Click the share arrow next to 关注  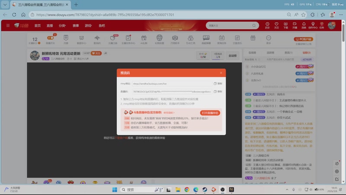coord(106,53)
